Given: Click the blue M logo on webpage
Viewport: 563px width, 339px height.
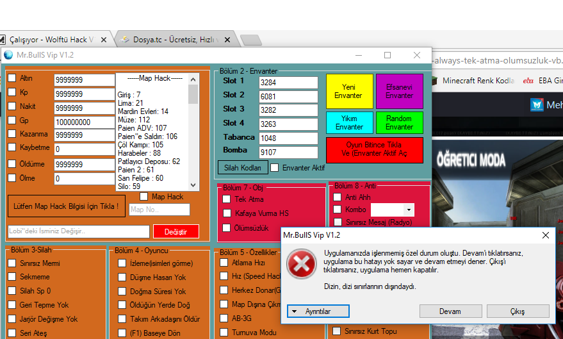Looking at the screenshot, I should (537, 105).
